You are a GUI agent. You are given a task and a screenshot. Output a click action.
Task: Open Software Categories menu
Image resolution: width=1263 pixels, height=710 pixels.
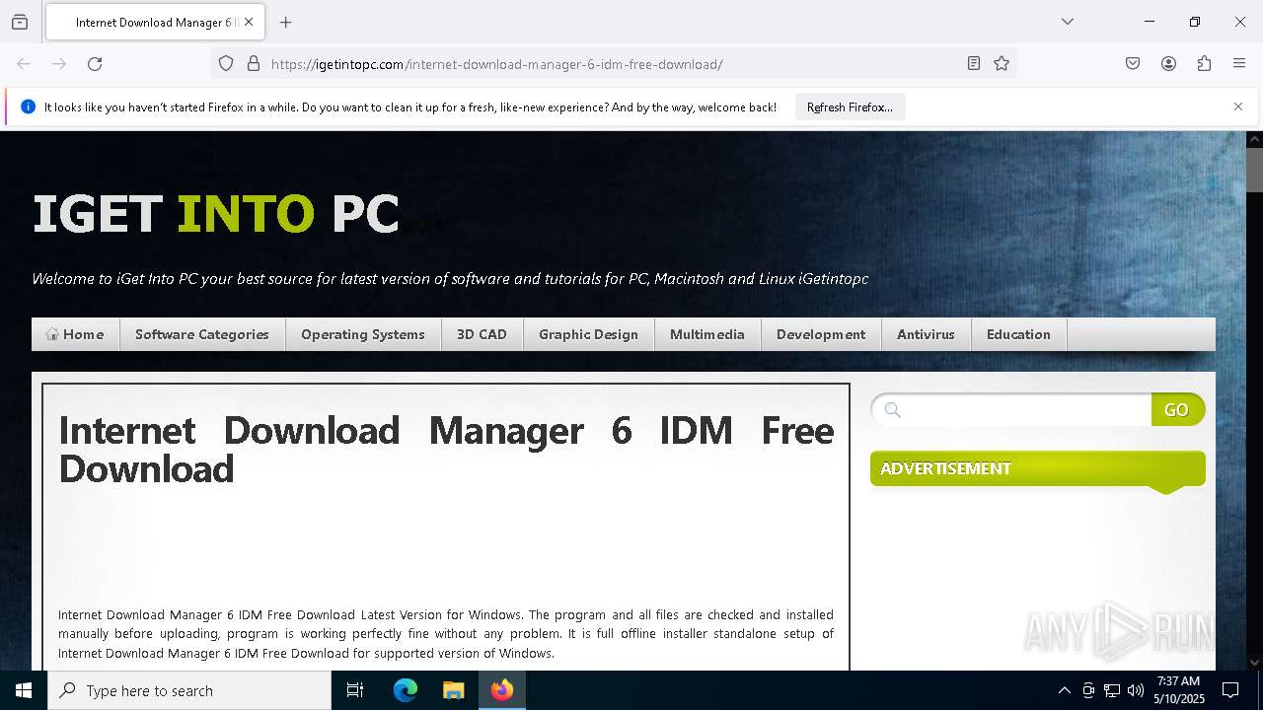pos(202,334)
